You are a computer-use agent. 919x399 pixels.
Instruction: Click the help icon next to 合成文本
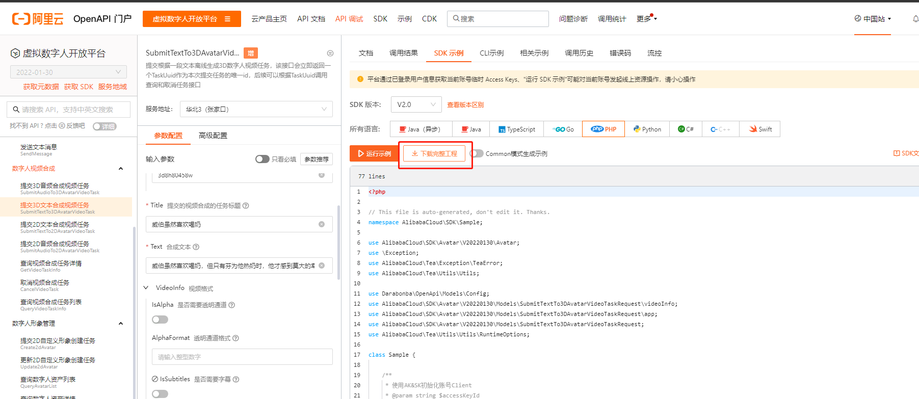coord(196,247)
